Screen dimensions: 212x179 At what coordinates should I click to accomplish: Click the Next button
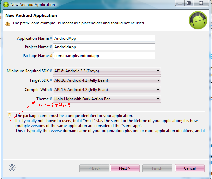point(125,168)
